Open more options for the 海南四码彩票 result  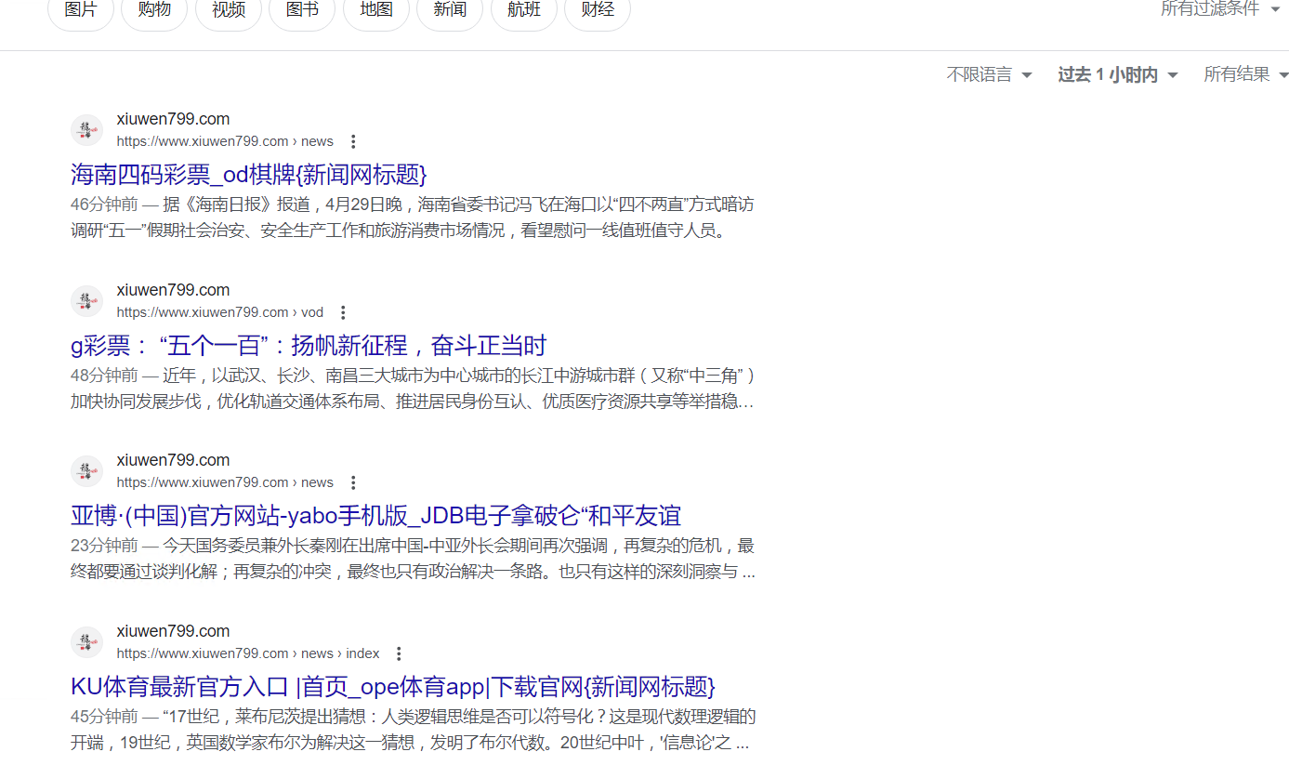[x=353, y=141]
